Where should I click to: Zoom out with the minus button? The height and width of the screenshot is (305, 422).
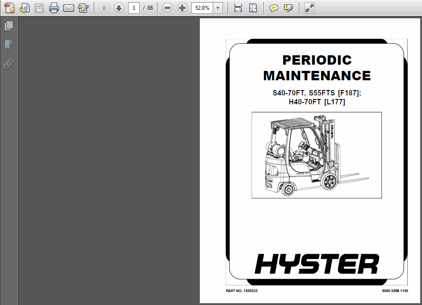pos(167,8)
